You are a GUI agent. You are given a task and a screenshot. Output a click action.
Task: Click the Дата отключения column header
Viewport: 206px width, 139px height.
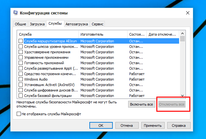pyautogui.click(x=163, y=34)
